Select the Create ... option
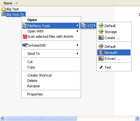Screen dimensions: 140x121 point(114,38)
